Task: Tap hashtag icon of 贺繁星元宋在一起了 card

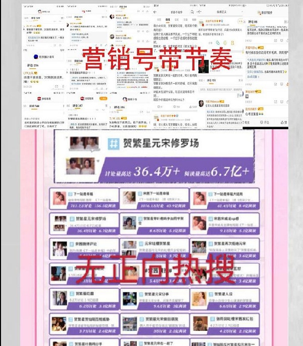Action: pos(141,344)
